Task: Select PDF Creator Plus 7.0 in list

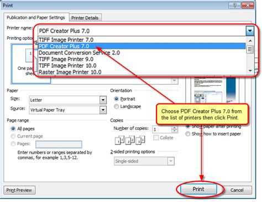Action: 142,46
